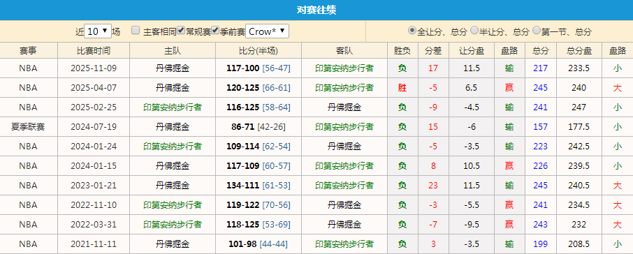Open the 119-122 score of 2022-11-10
The width and height of the screenshot is (633, 254).
(x=243, y=205)
